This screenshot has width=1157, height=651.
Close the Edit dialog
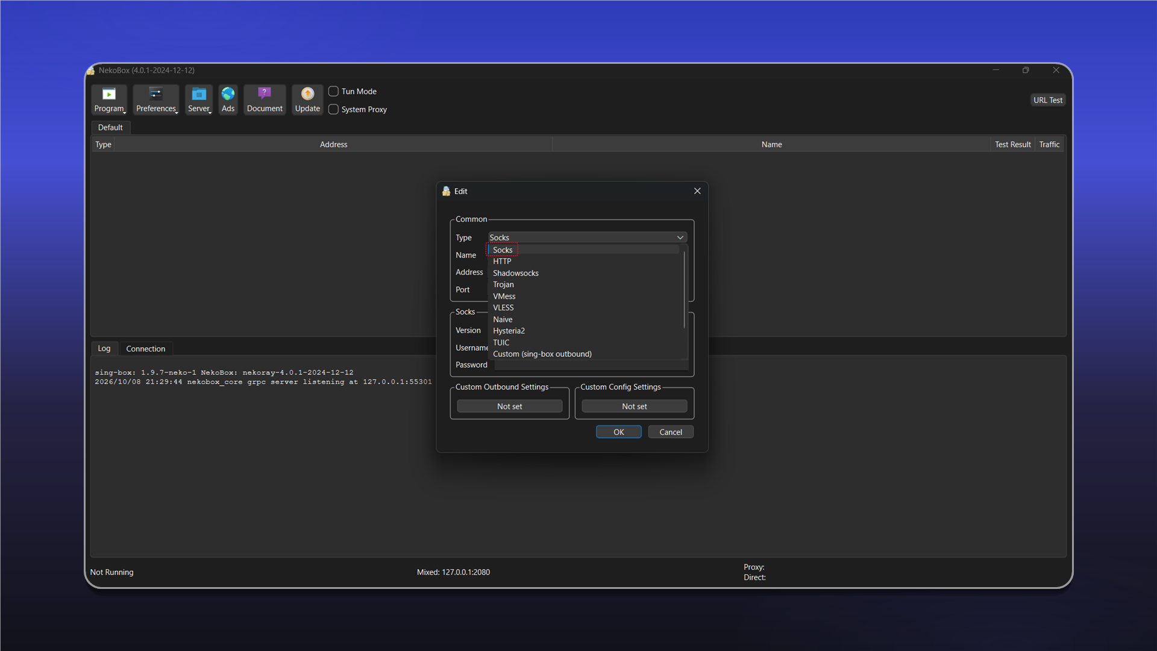click(697, 191)
